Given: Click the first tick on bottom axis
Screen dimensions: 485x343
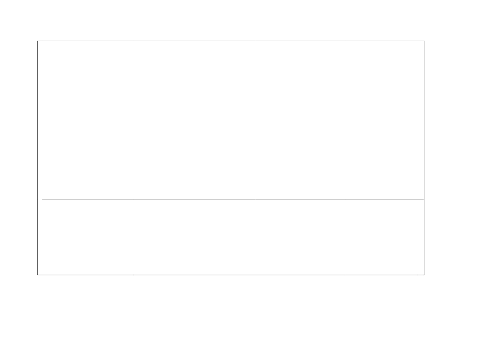Looking at the screenshot, I should (42, 275).
